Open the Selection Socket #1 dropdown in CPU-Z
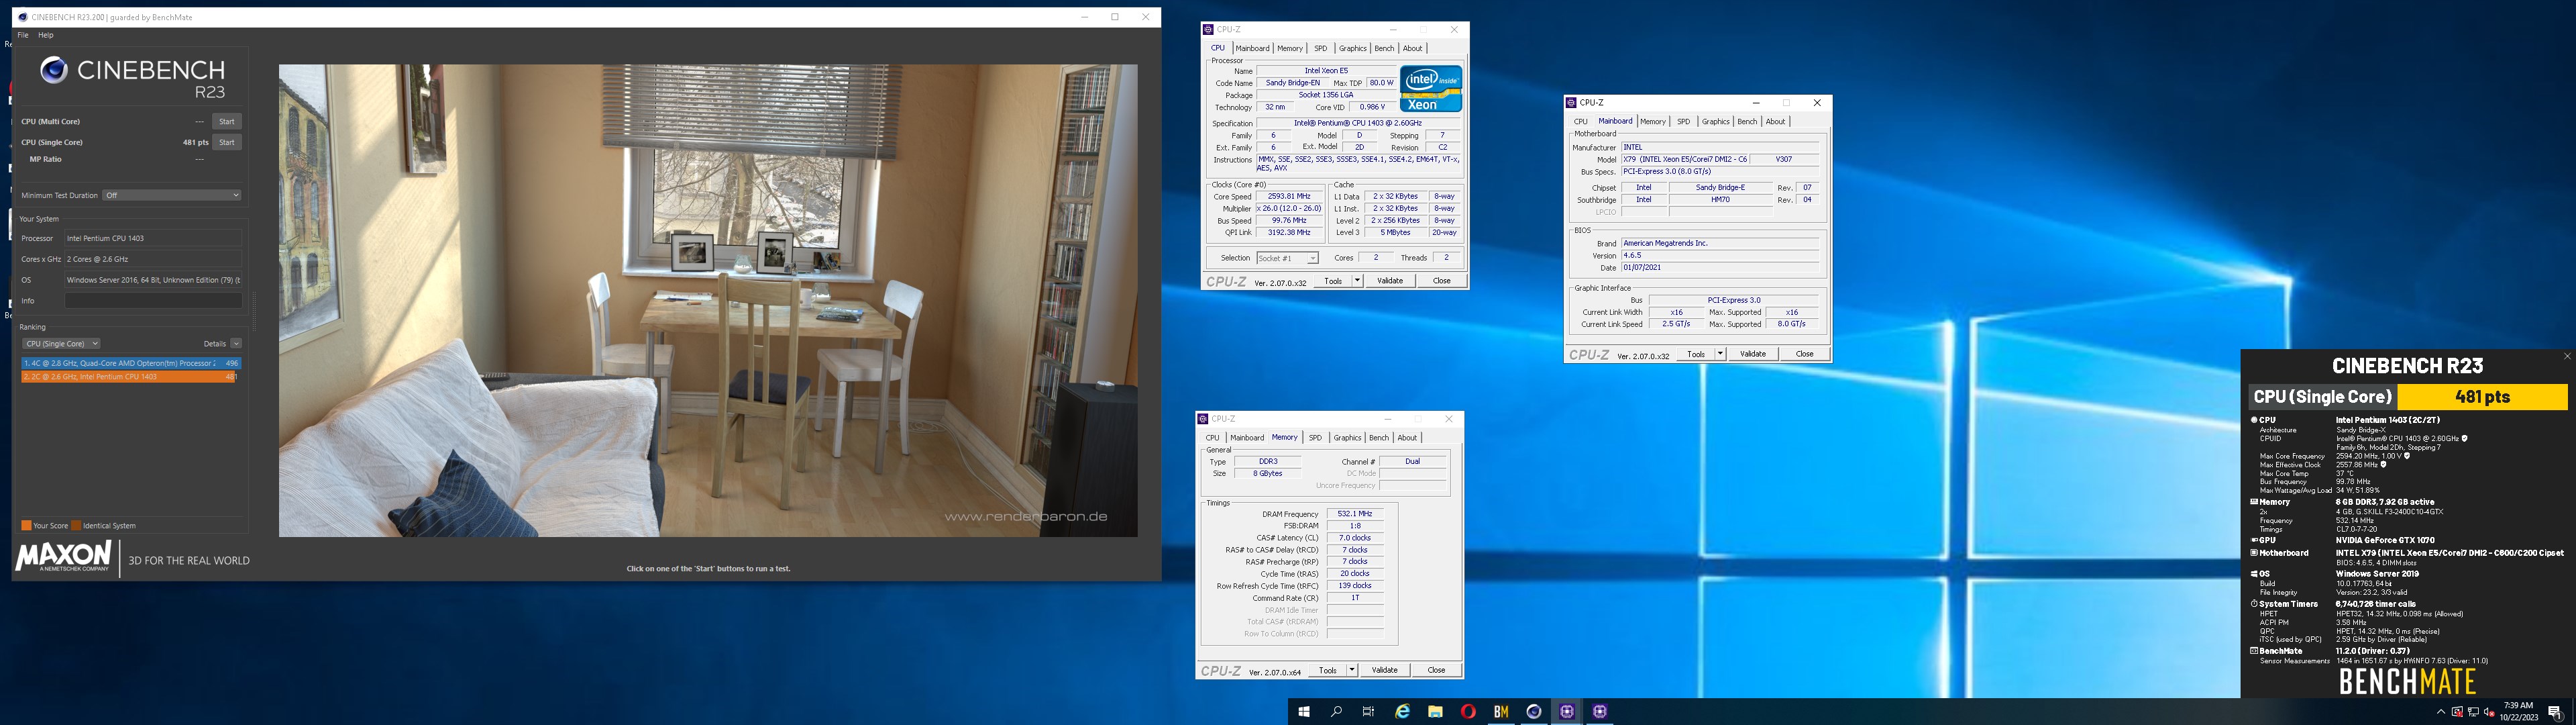 point(1288,258)
